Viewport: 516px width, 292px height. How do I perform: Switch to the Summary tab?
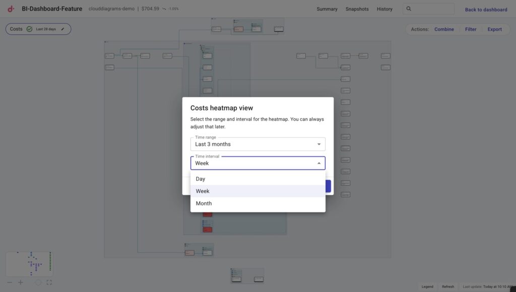[327, 9]
